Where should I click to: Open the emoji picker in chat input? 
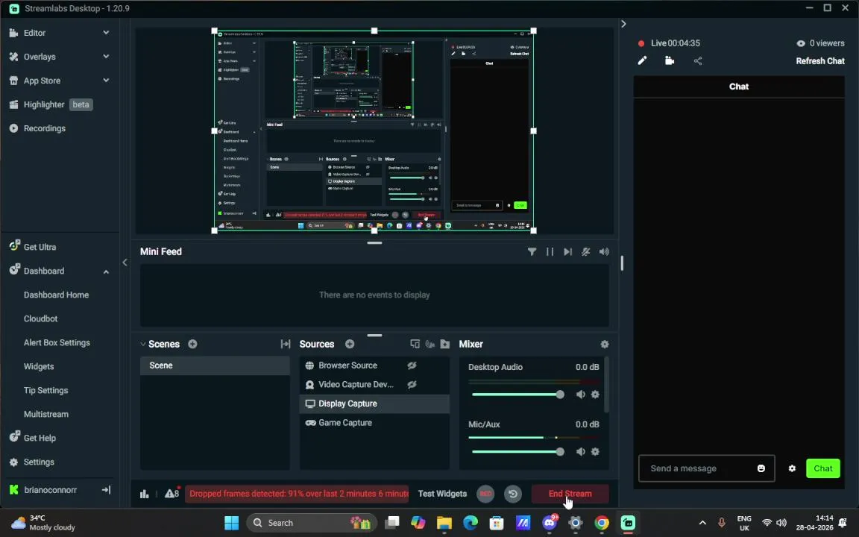(761, 468)
